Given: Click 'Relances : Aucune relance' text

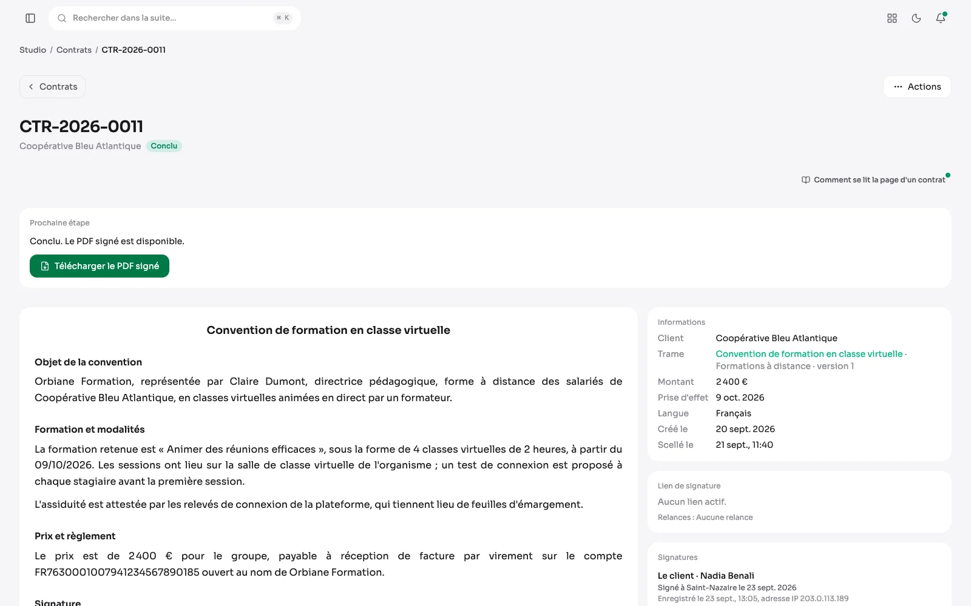Looking at the screenshot, I should (705, 518).
